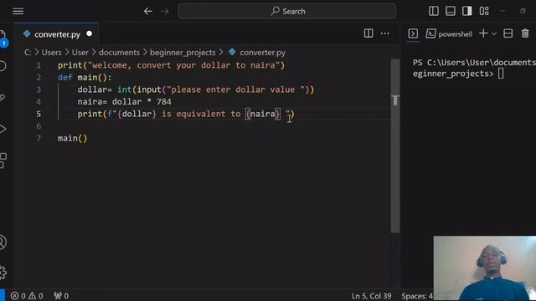Split the editor to the right
The image size is (536, 301).
pyautogui.click(x=368, y=33)
